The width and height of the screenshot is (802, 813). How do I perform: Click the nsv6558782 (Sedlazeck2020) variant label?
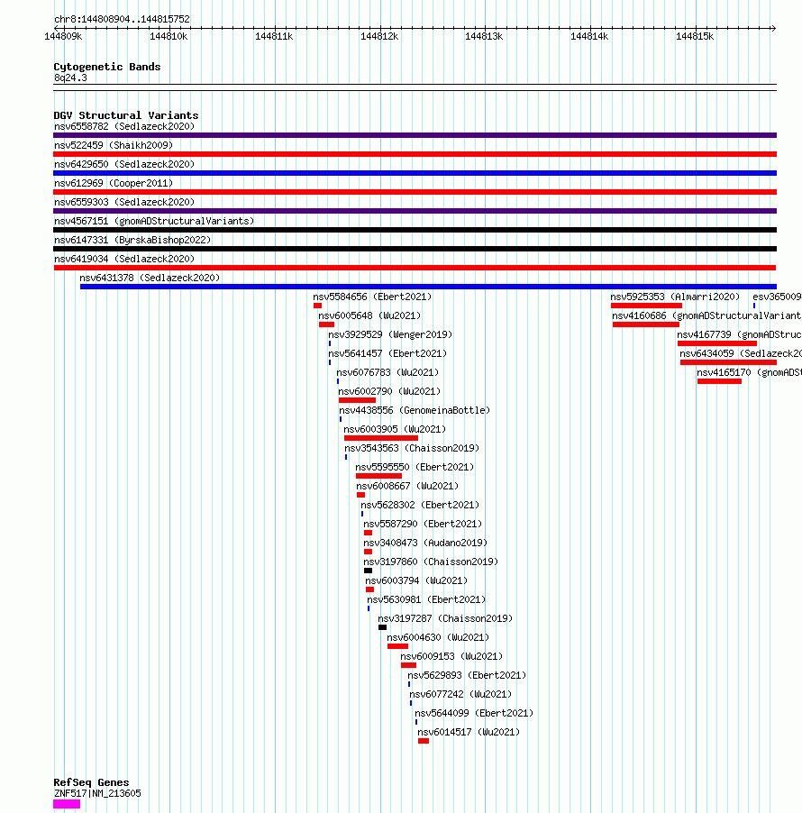[124, 126]
